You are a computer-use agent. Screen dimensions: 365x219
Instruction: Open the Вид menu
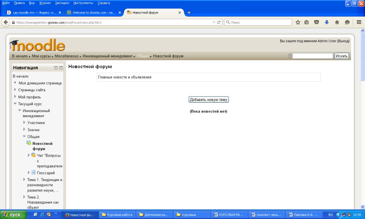tap(32, 3)
